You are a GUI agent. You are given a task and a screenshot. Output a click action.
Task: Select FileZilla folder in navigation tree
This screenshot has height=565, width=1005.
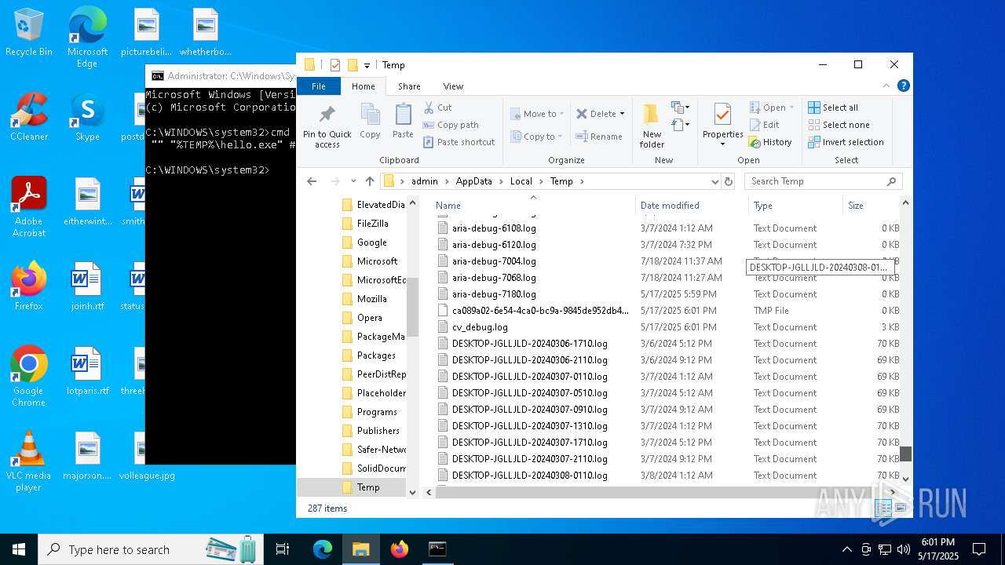(374, 224)
